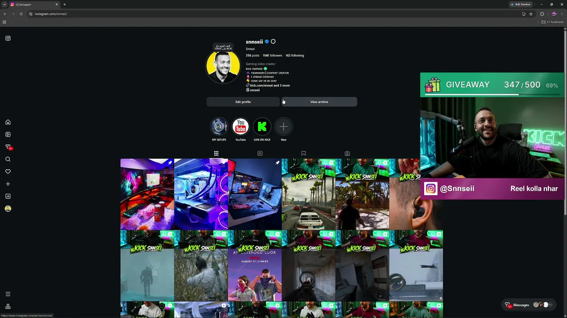Go to Instagram Home in the sidebar
Screen dimensions: 567x318
(x=8, y=122)
